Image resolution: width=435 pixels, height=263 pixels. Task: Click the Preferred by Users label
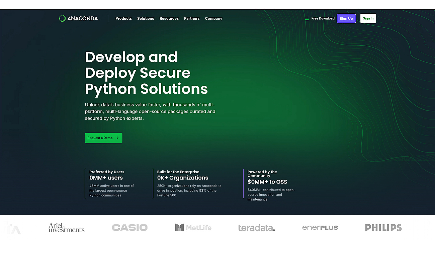point(107,172)
